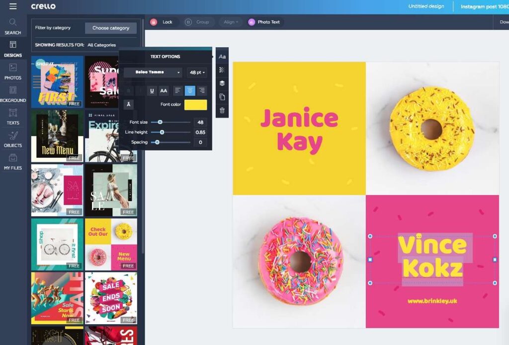Click the right-middle square selection handle
This screenshot has width=509, height=345.
[x=495, y=260]
